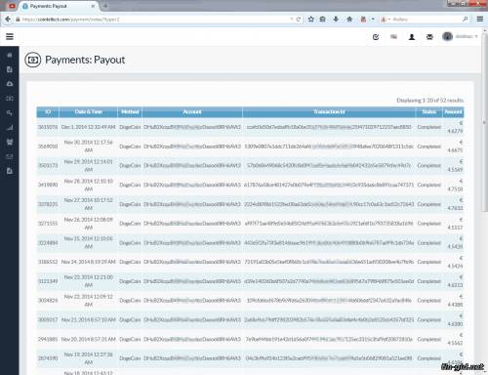Click the Account column header
Screen dimensions: 488x375
click(192, 112)
